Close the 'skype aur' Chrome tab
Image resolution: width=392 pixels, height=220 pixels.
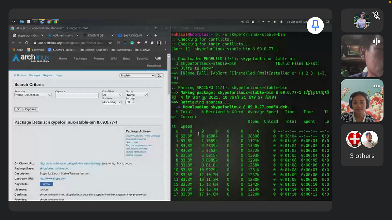coord(42,35)
